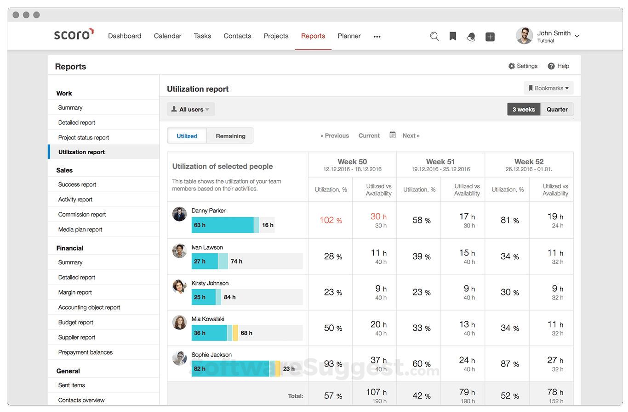Click the plus icon to create new item
Image resolution: width=628 pixels, height=412 pixels.
pos(490,36)
